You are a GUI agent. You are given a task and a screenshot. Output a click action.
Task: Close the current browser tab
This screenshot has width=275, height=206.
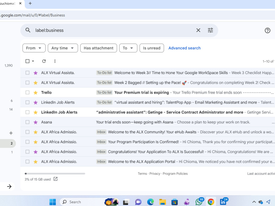coord(20,3)
